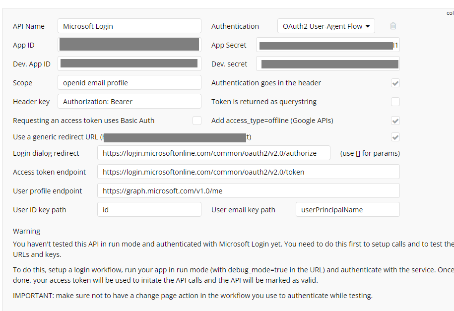454x311 pixels.
Task: Enable Token is returned as querystring
Action: tap(395, 102)
